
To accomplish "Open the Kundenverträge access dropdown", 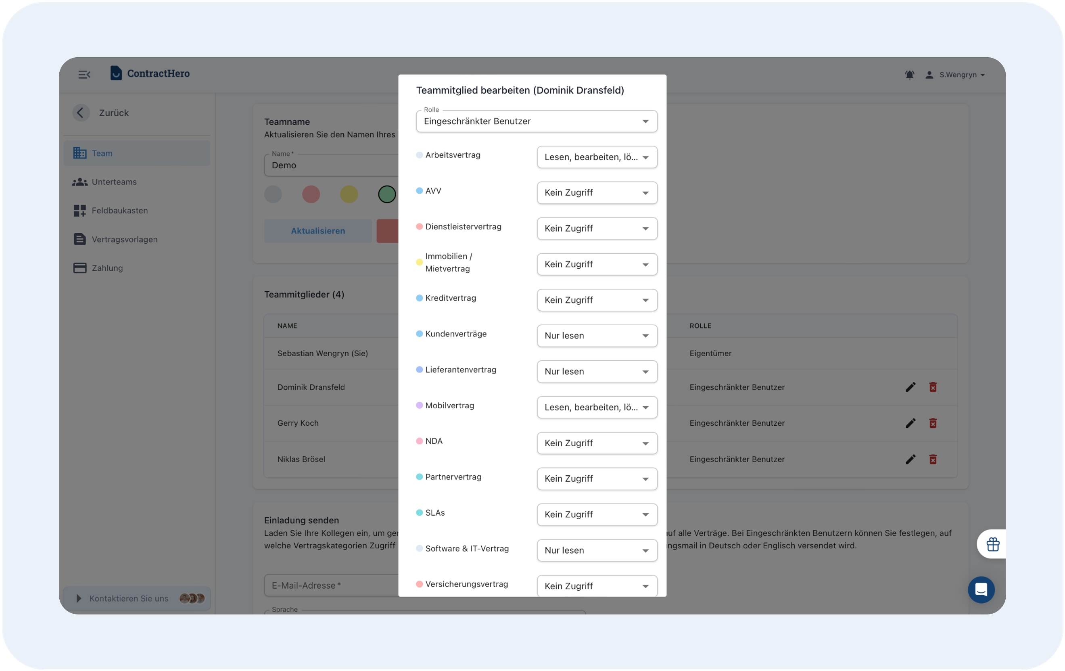I will 597,336.
